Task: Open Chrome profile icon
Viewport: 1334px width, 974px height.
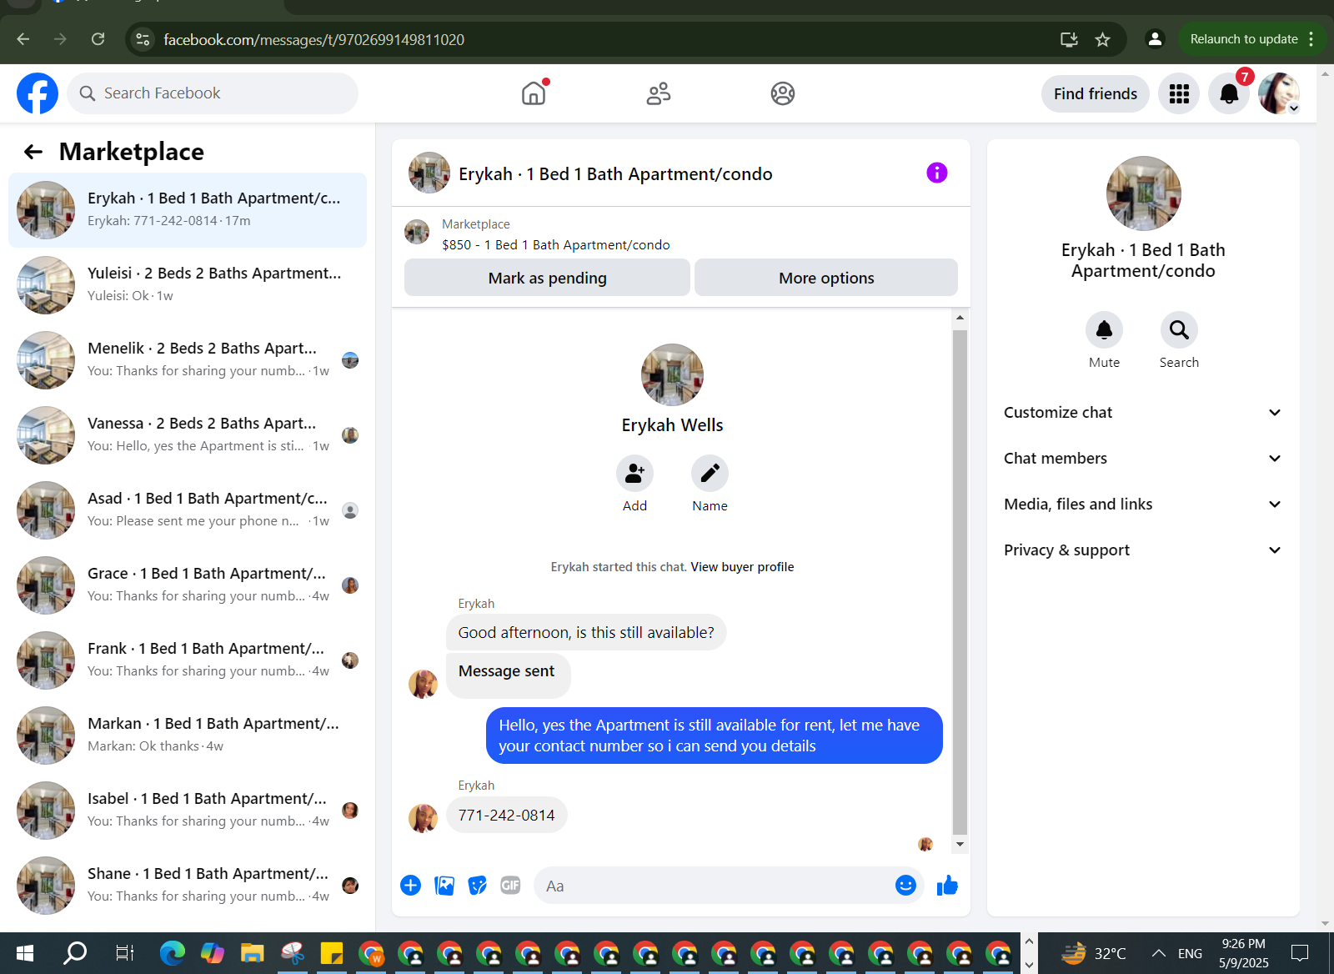Action: click(1155, 39)
